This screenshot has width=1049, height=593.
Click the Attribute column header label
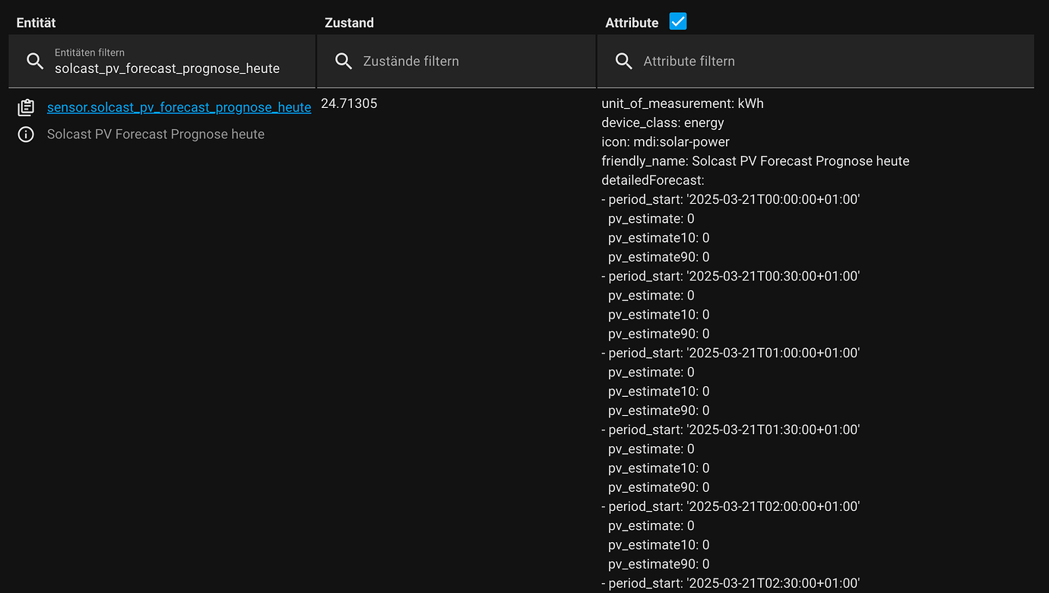632,23
